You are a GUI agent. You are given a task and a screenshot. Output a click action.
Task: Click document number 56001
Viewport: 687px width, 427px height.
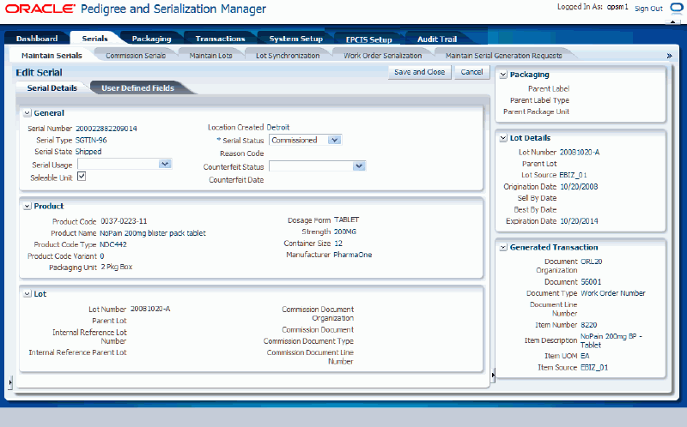(591, 282)
